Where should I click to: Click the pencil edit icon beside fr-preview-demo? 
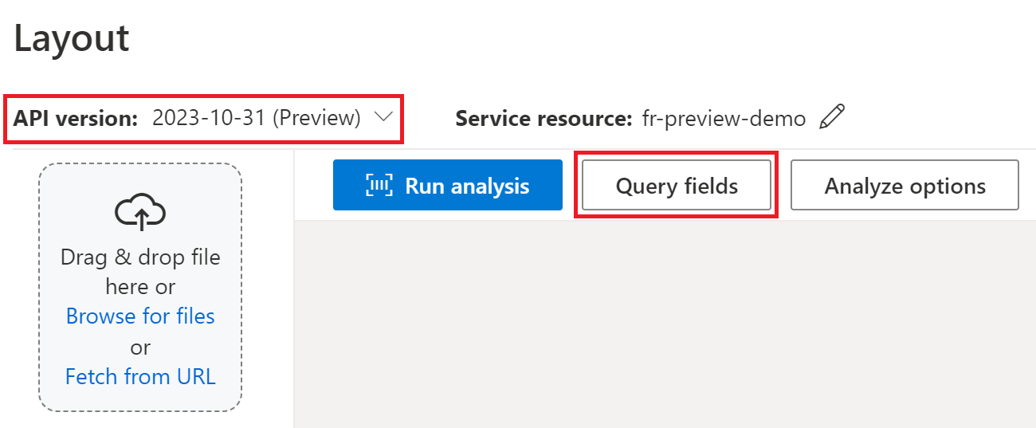831,118
